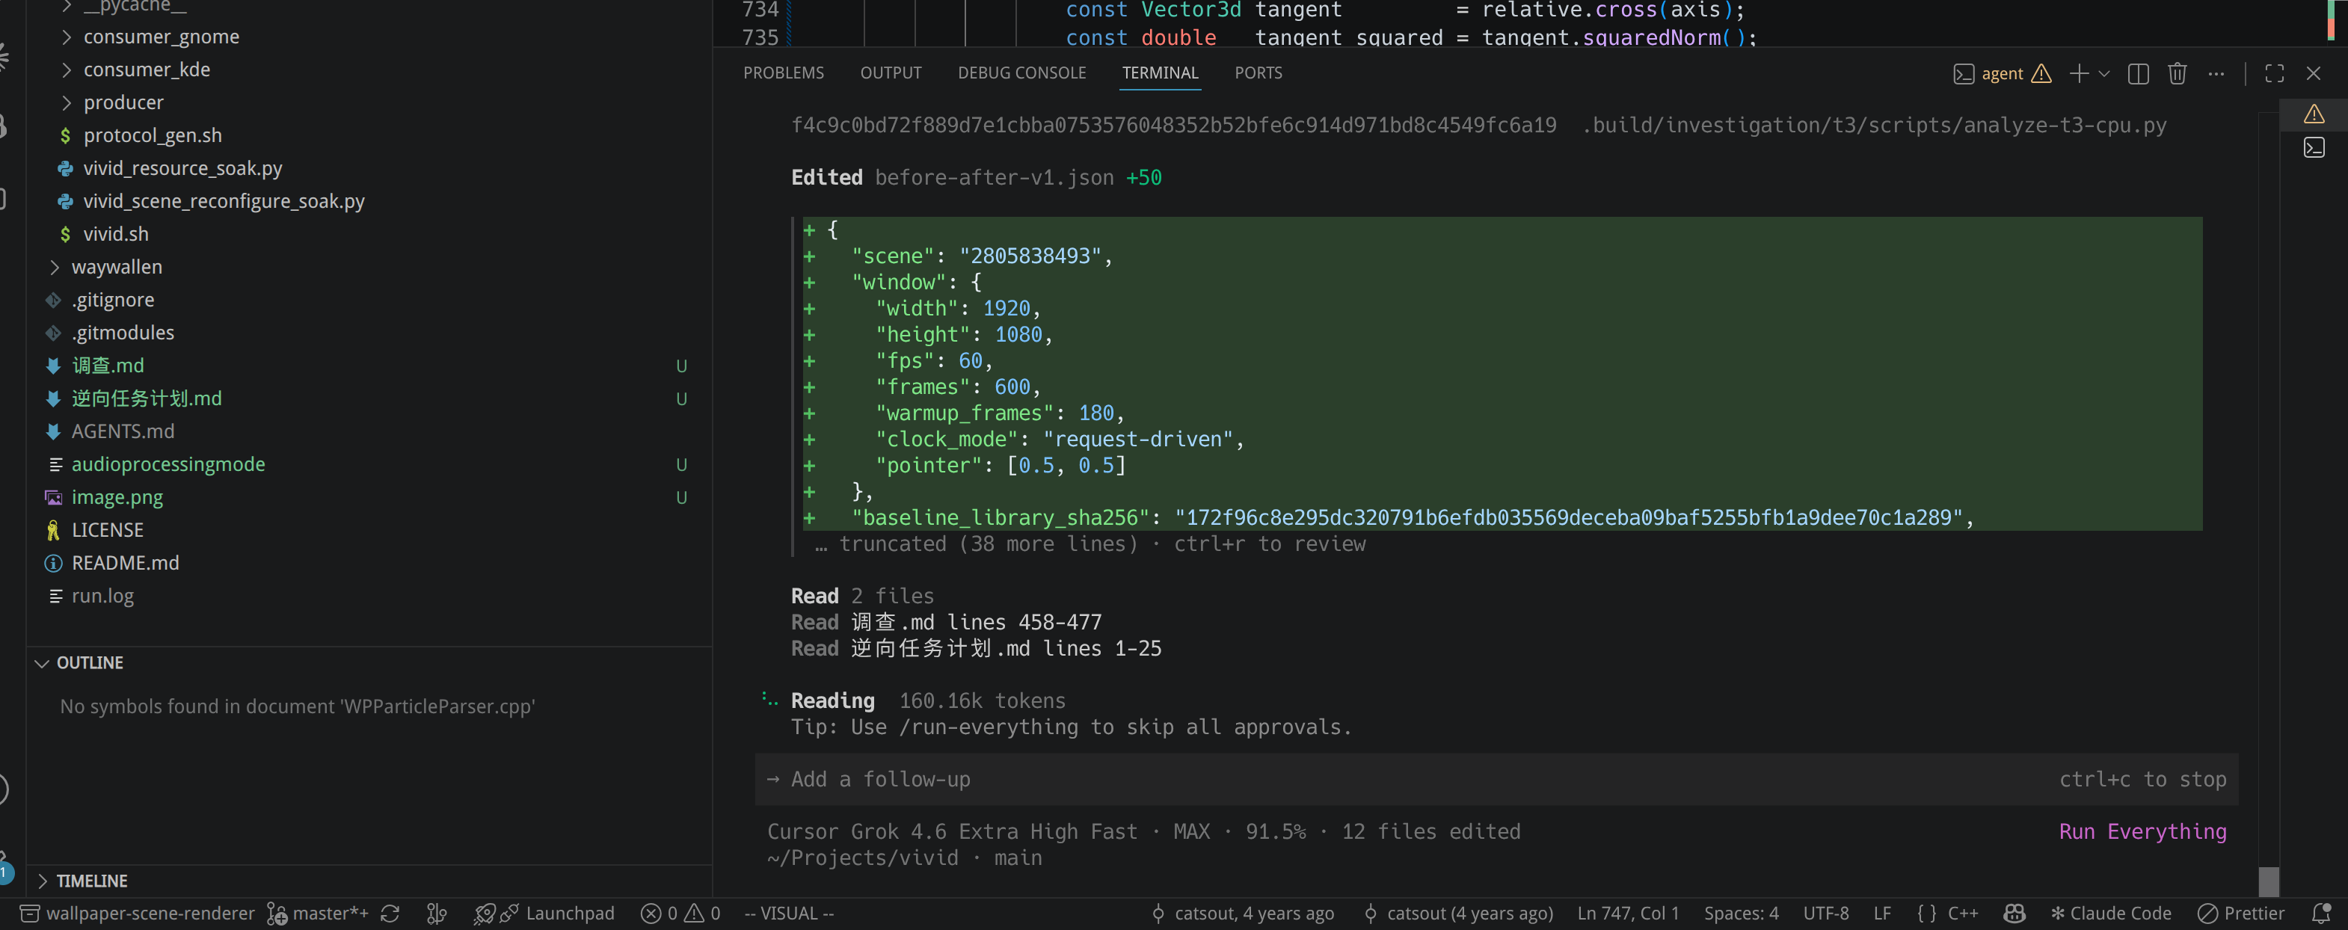Collapse the OUTLINE section
2348x930 pixels.
[89, 663]
